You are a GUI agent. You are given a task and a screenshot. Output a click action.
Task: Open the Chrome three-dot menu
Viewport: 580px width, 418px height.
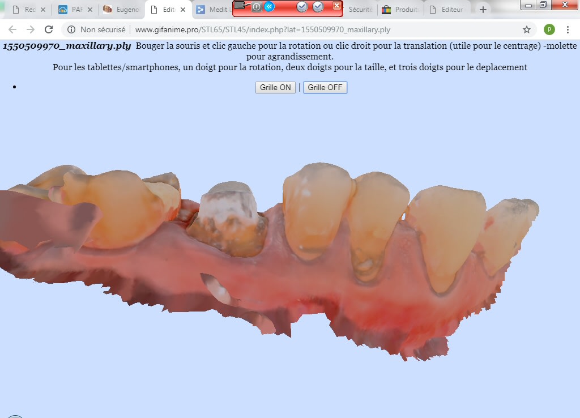pyautogui.click(x=567, y=29)
